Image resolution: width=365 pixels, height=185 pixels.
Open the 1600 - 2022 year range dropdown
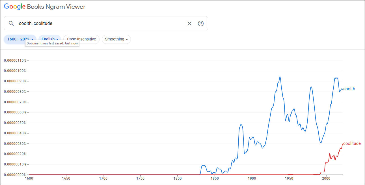(20, 39)
